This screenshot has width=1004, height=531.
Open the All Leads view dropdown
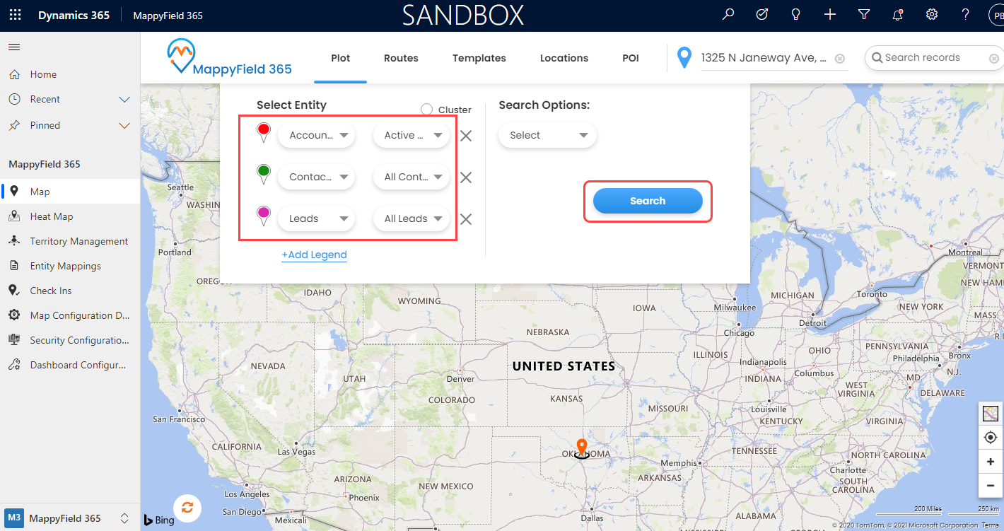coord(411,218)
